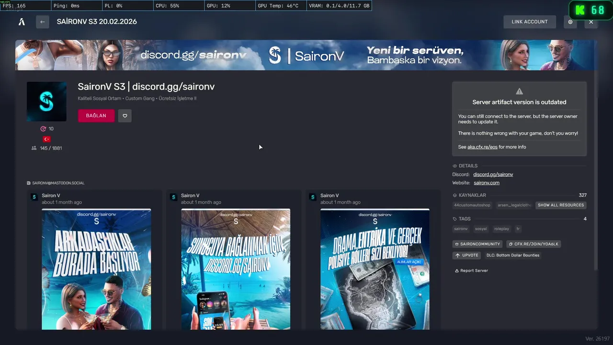Open settings gear icon
Viewport: 613px width, 345px height.
coord(570,22)
